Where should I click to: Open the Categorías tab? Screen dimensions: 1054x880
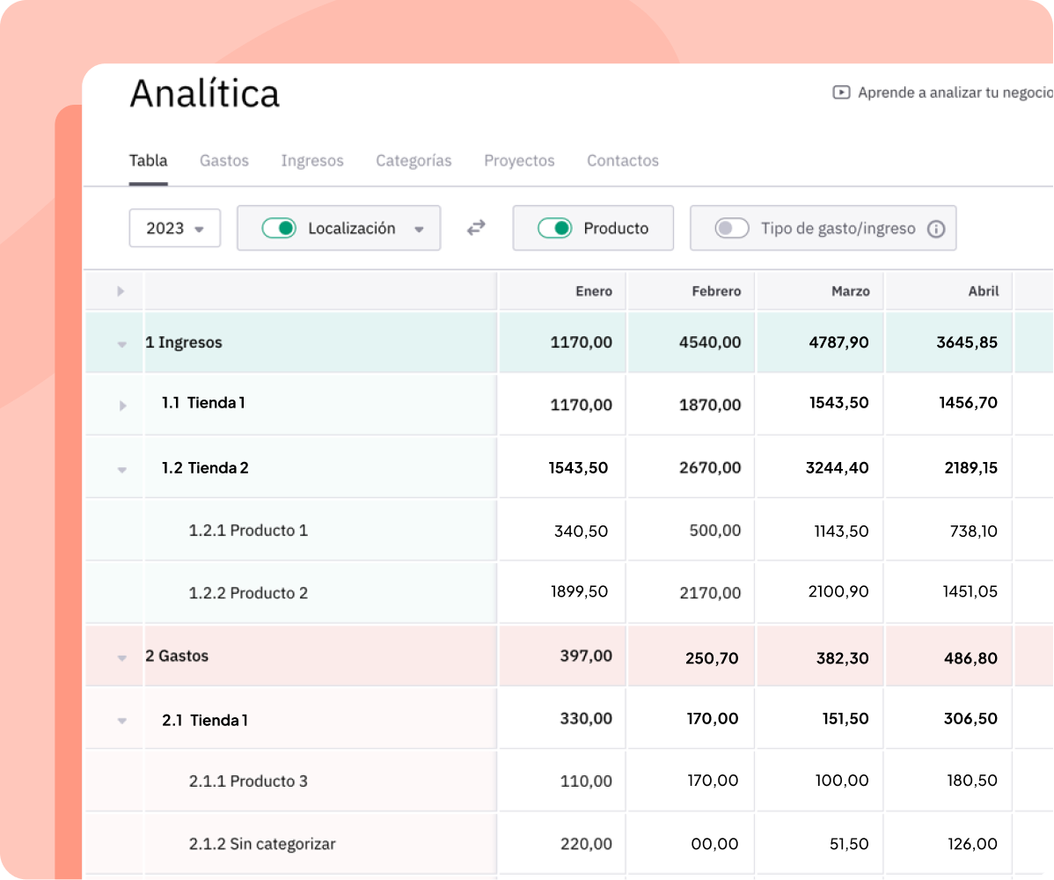(414, 161)
